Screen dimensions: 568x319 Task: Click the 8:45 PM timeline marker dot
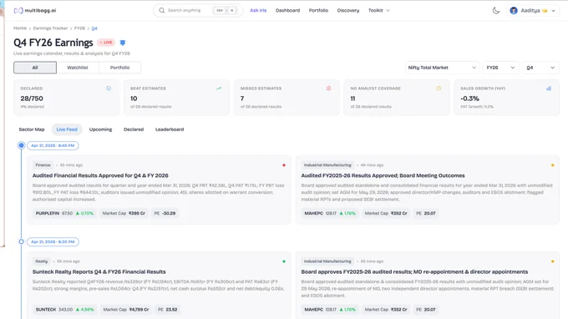(22, 145)
